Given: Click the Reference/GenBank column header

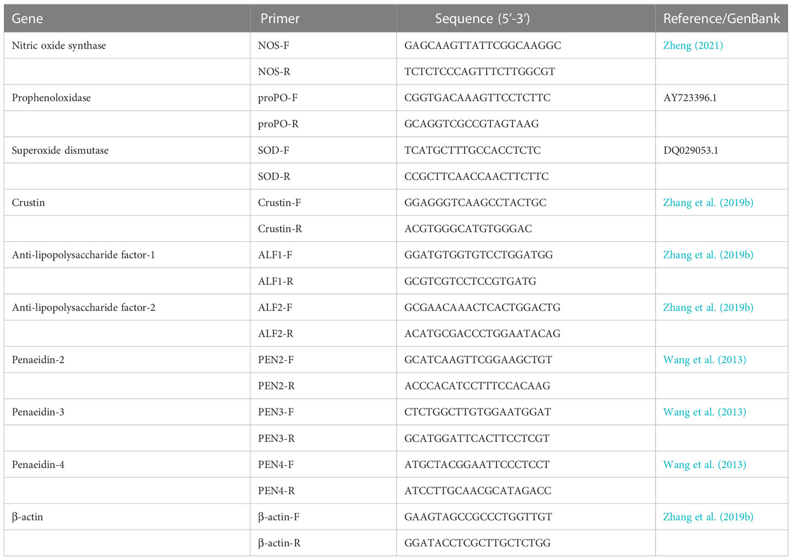Looking at the screenshot, I should coord(721,18).
